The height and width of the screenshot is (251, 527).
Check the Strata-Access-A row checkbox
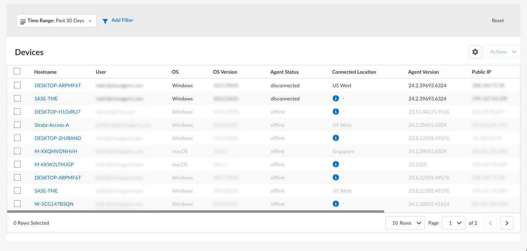pyautogui.click(x=17, y=125)
